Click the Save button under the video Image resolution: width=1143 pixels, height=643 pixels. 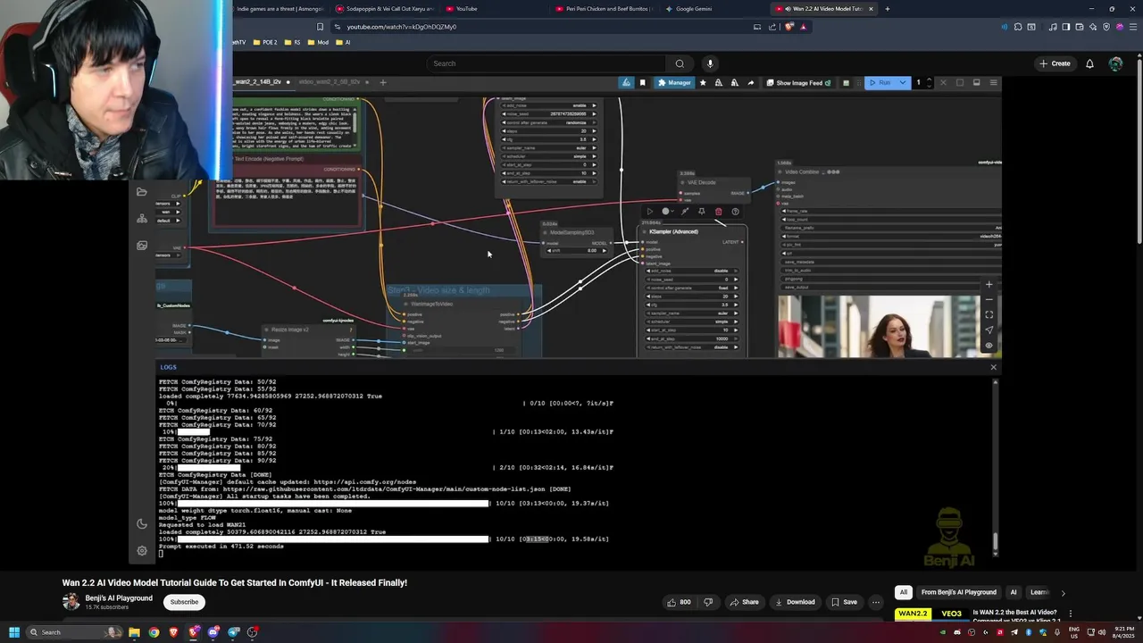tap(844, 602)
